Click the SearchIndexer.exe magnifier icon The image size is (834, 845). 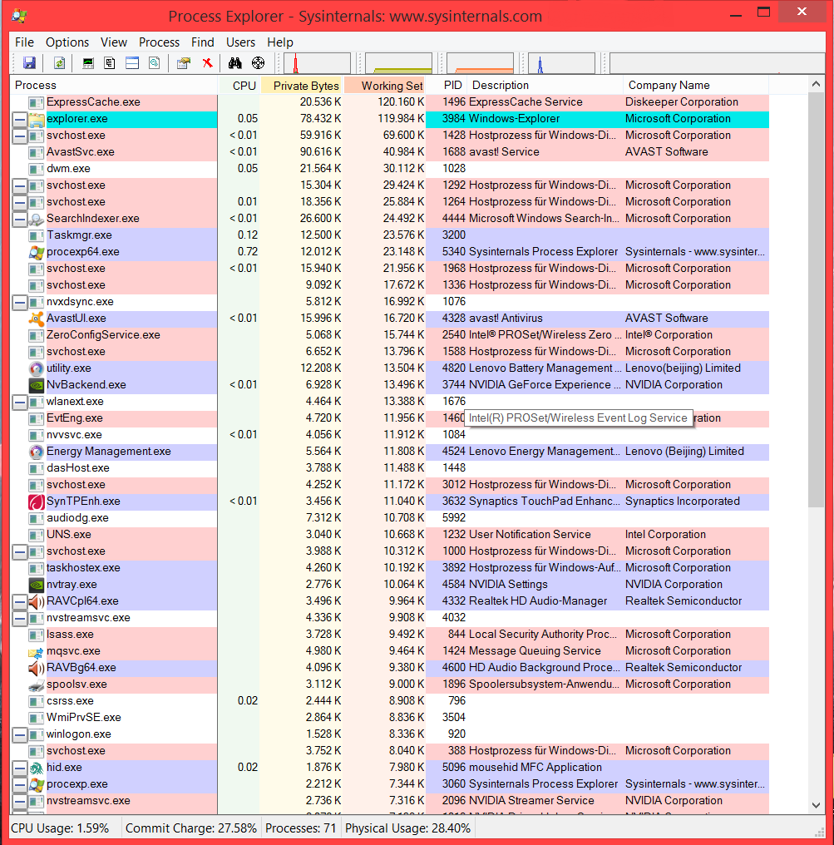36,219
